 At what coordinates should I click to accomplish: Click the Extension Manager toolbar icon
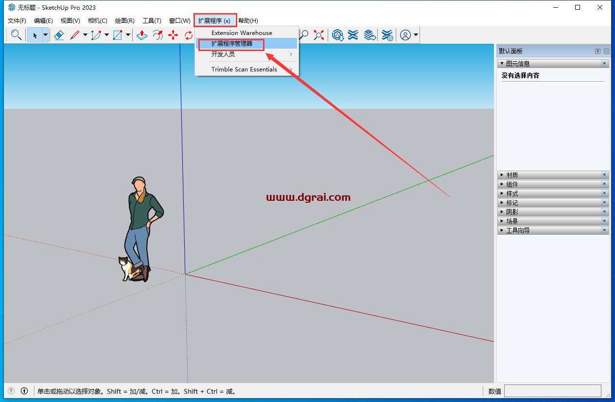tap(387, 35)
